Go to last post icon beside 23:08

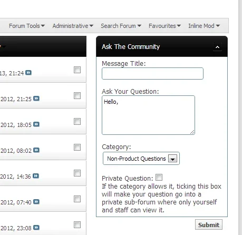click(36, 228)
